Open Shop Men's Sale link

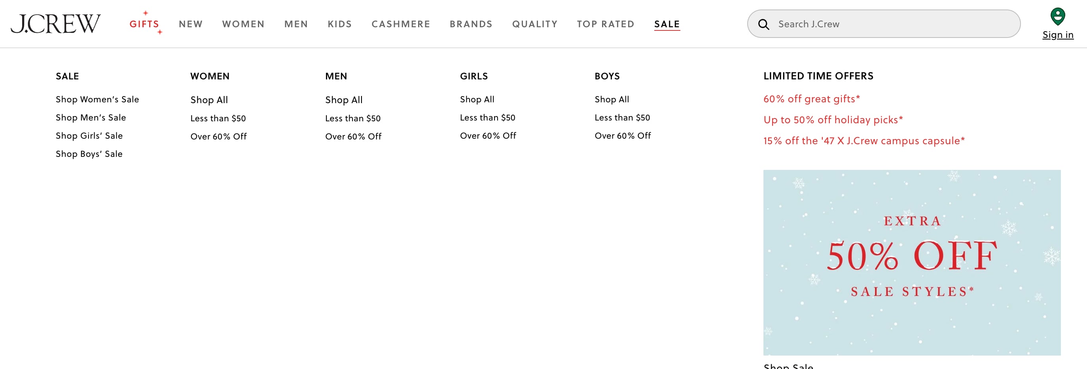click(x=91, y=117)
